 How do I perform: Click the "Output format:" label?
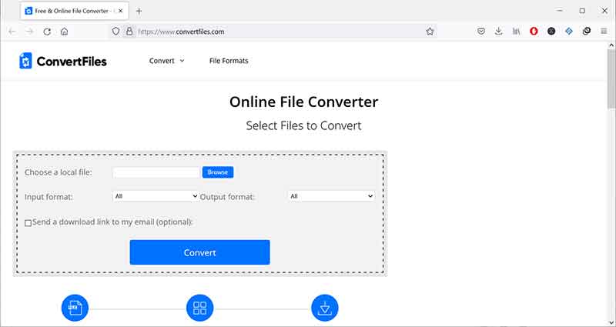point(227,197)
